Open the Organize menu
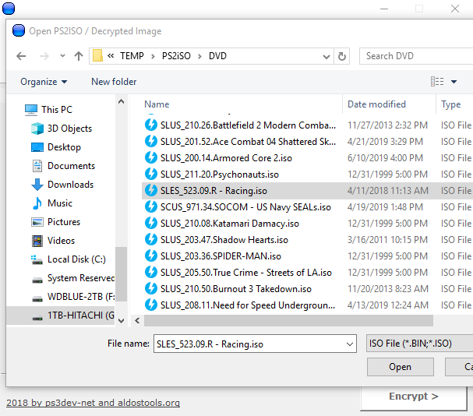 pyautogui.click(x=44, y=82)
